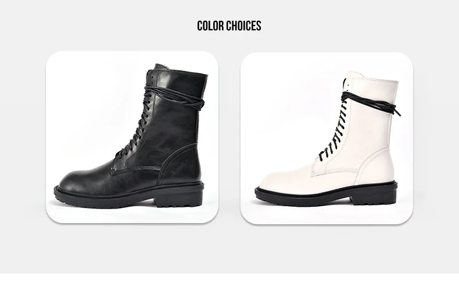Click the black boot's lugged outsole

pyautogui.click(x=128, y=196)
